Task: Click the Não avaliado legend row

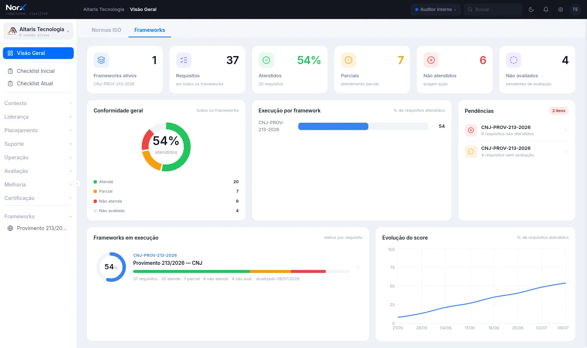Action: pyautogui.click(x=166, y=211)
